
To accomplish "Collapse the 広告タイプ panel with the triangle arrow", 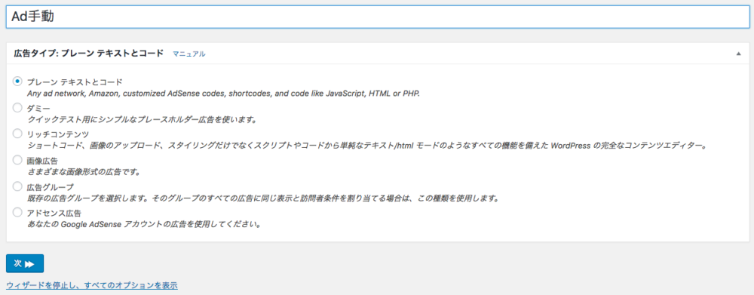I will [x=739, y=54].
